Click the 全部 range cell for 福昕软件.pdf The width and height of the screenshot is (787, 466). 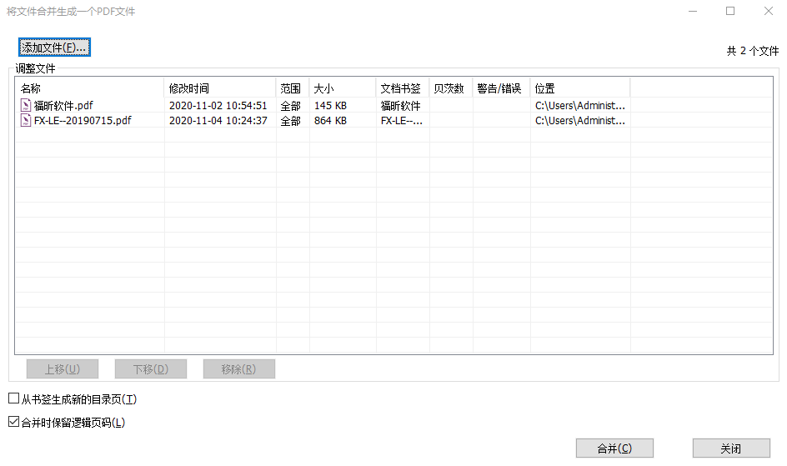(291, 106)
